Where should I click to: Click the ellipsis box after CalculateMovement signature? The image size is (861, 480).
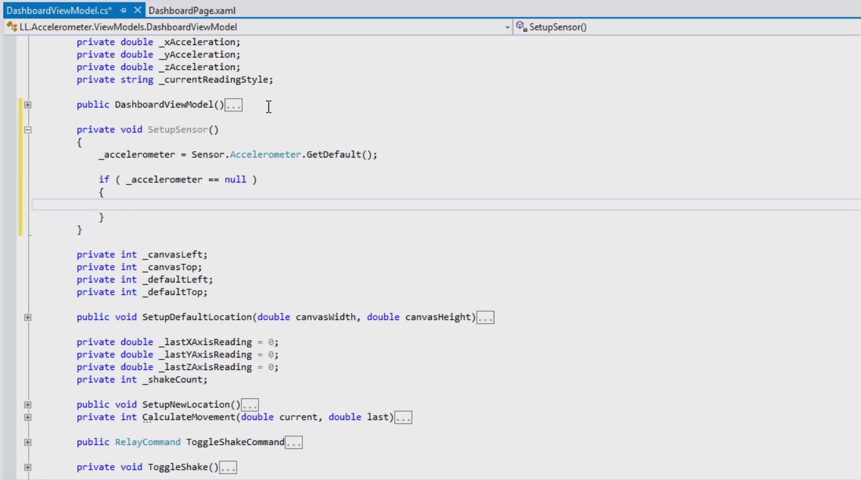coord(404,418)
